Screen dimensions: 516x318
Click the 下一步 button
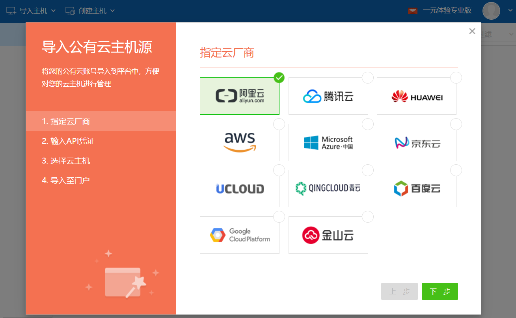coord(440,291)
